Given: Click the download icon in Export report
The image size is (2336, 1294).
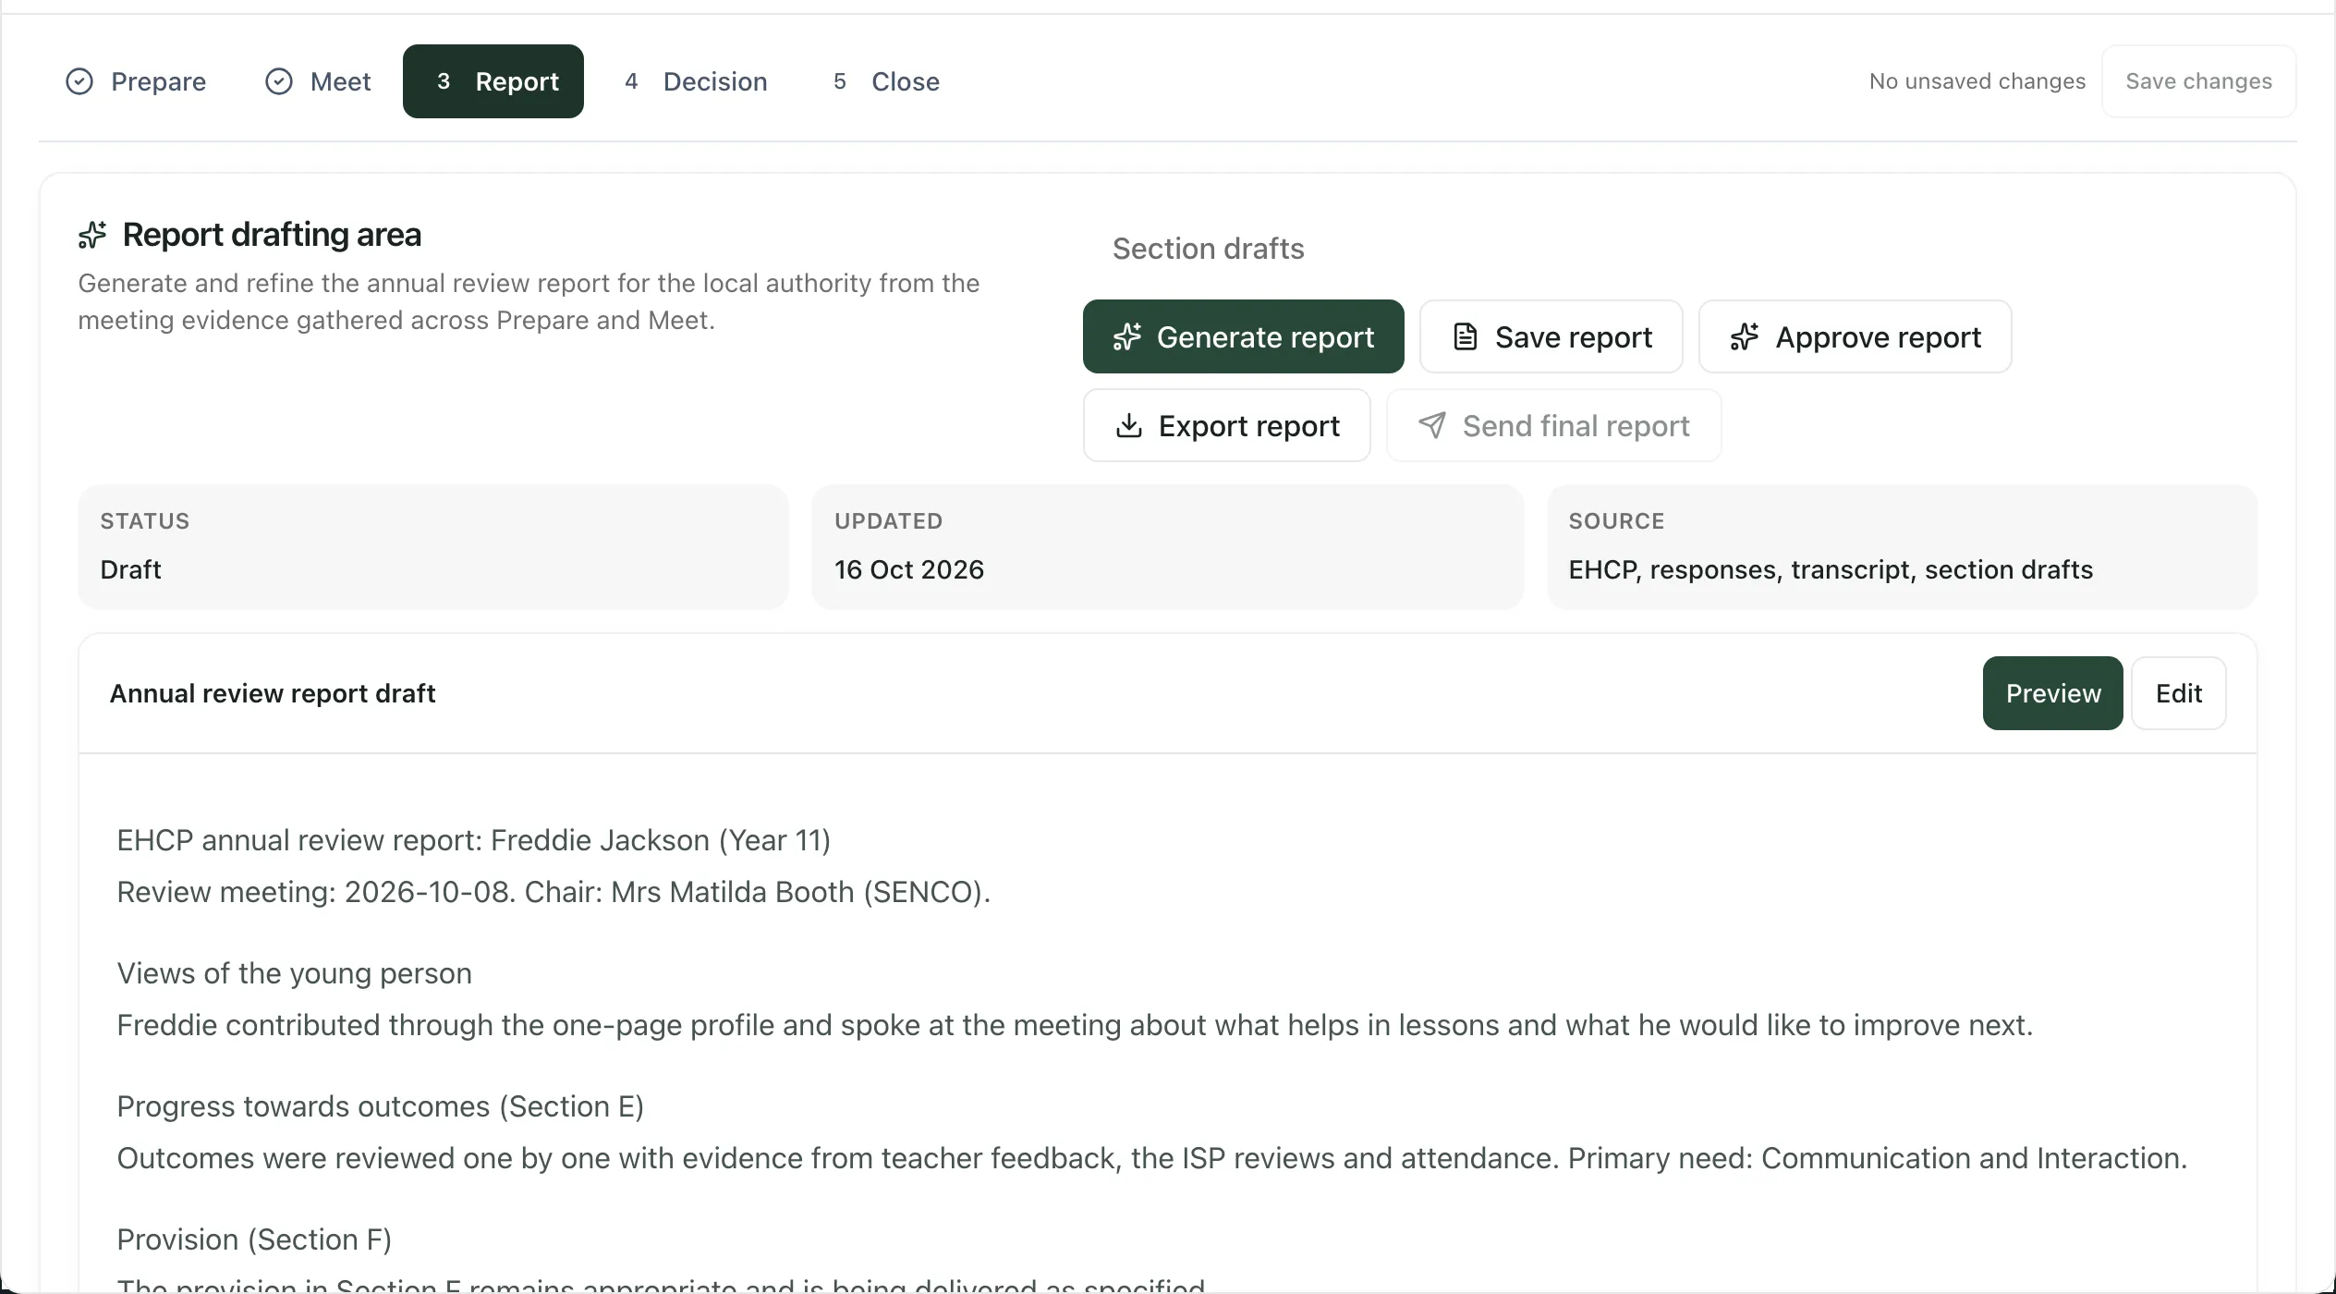Looking at the screenshot, I should pyautogui.click(x=1129, y=425).
